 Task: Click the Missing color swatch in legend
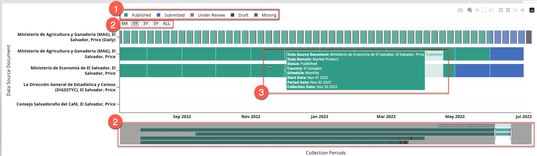256,15
